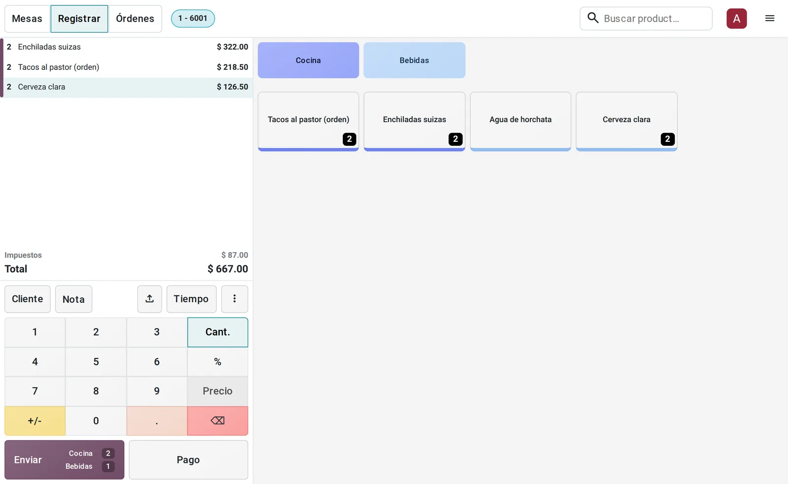Focus the Buscar productos search field
788x484 pixels.
click(x=646, y=19)
